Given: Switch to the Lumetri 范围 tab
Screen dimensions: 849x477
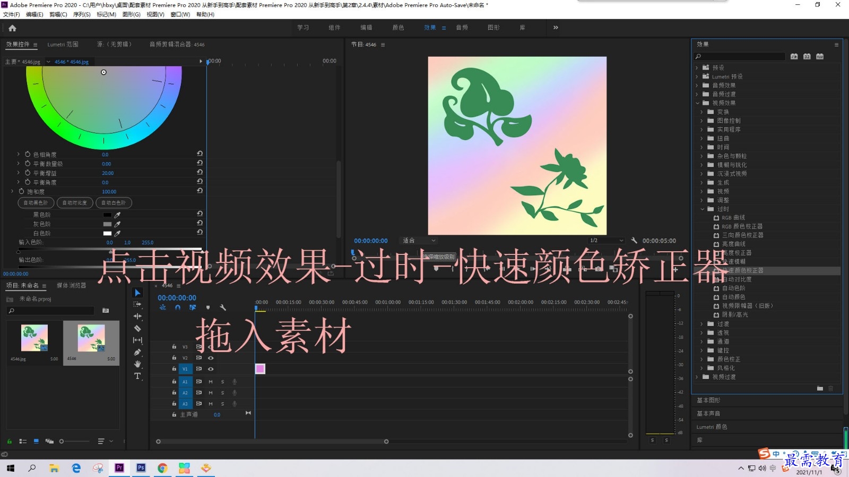Looking at the screenshot, I should 63,45.
